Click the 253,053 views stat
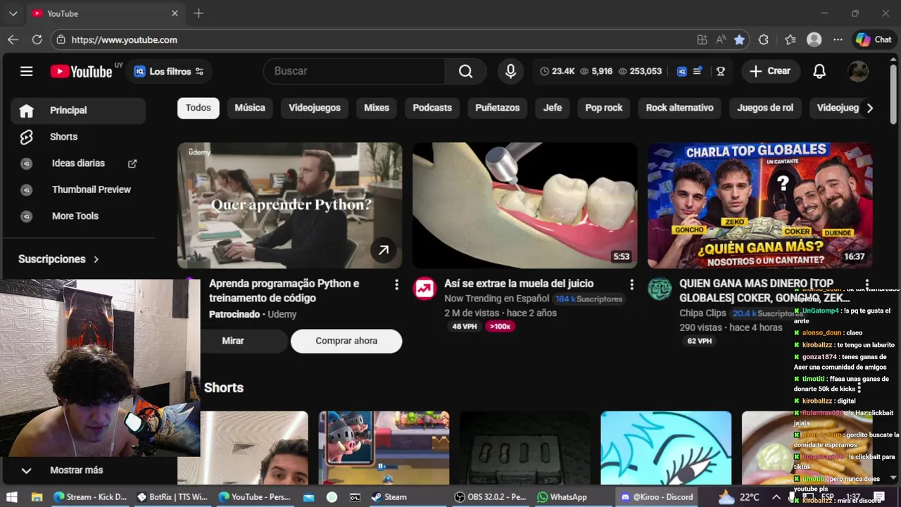The image size is (901, 507). tap(638, 71)
